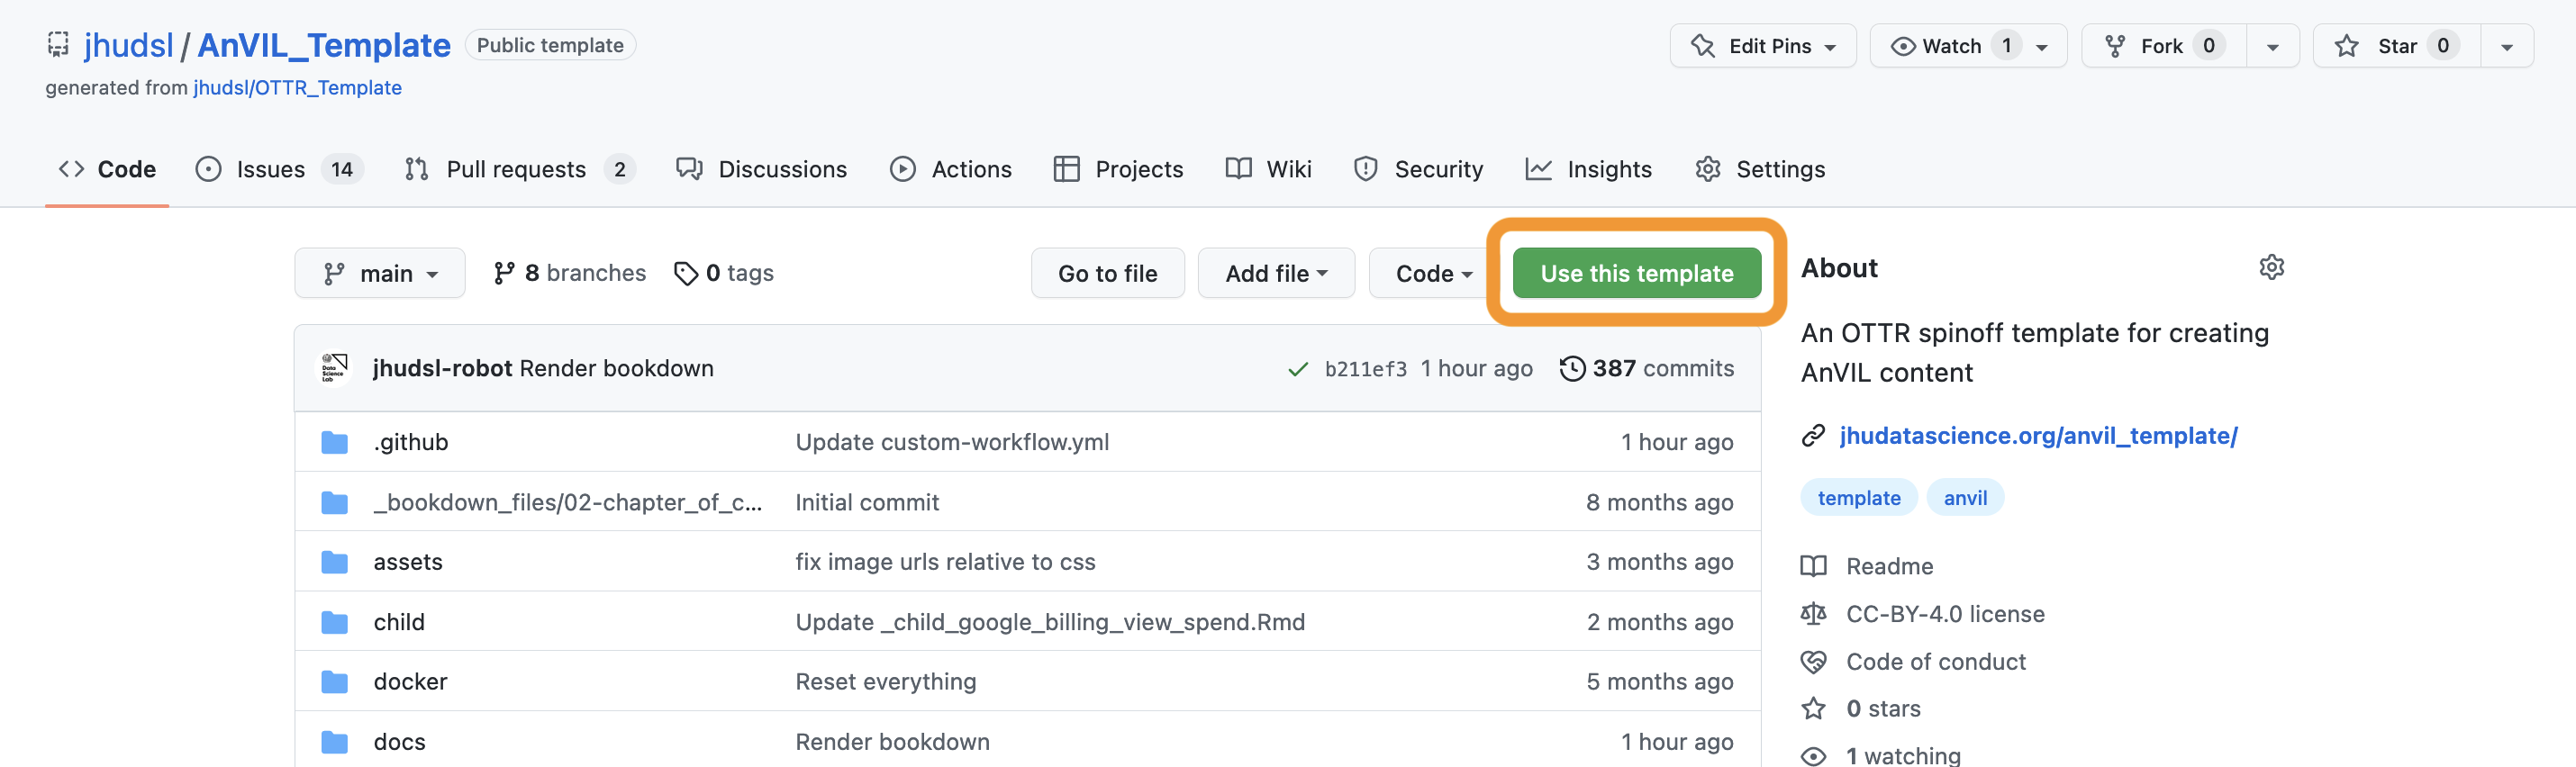
Task: Open the Edit Pins dropdown
Action: point(1762,46)
